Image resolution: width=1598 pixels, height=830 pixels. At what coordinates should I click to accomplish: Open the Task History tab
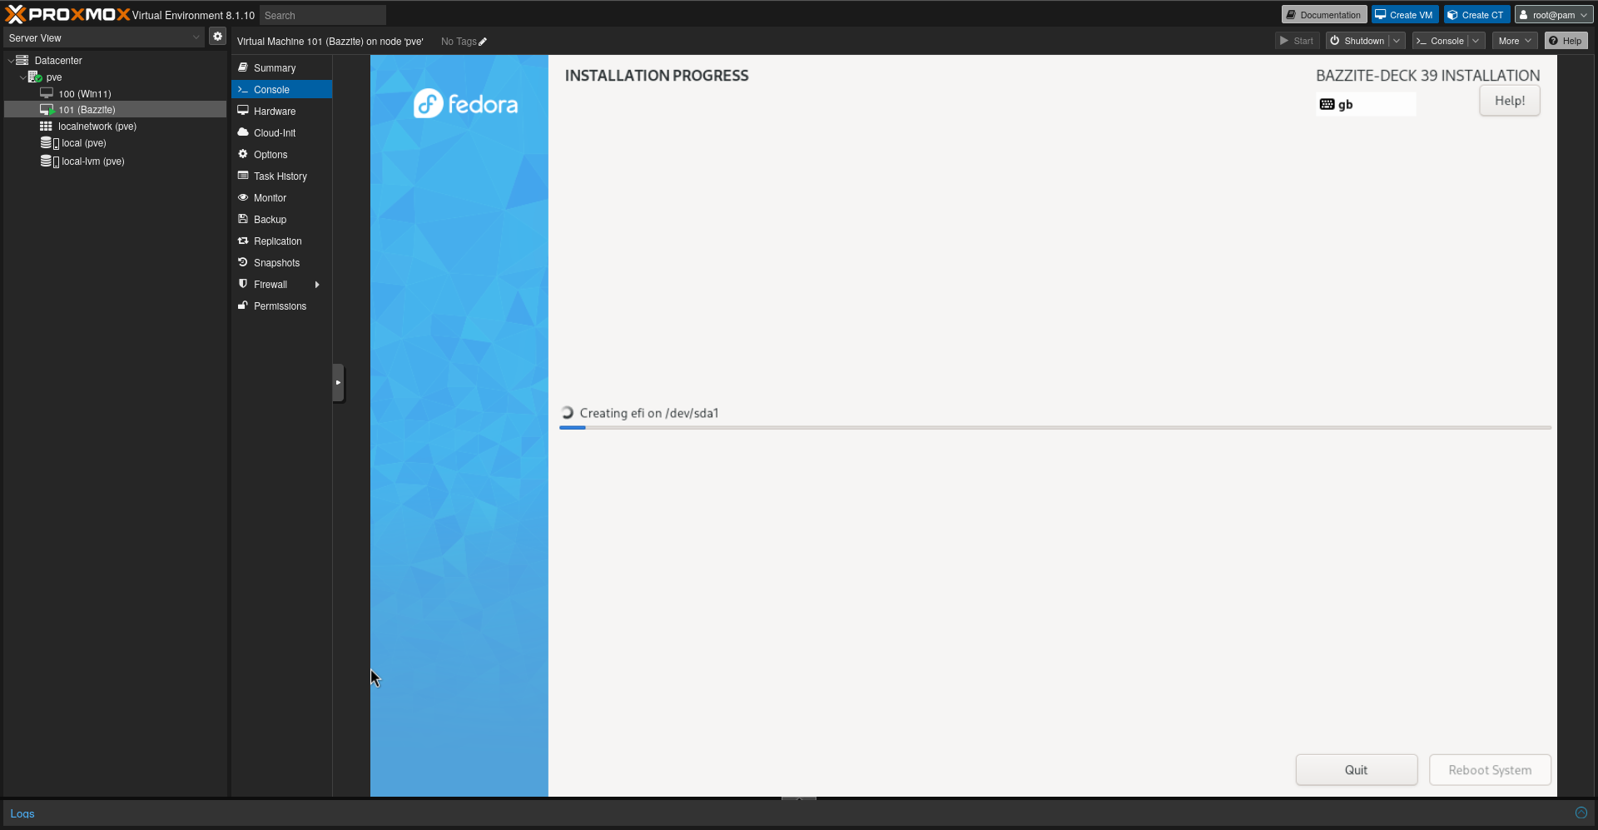[281, 176]
